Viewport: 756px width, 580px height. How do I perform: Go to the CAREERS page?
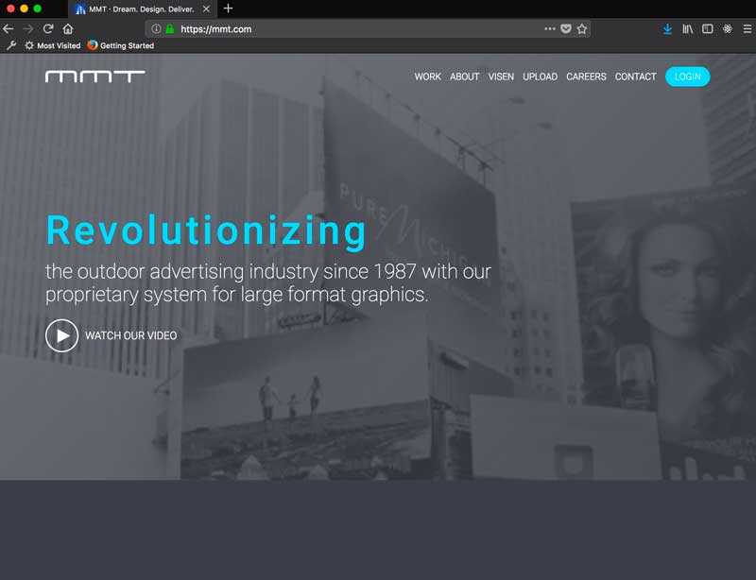[x=586, y=77]
